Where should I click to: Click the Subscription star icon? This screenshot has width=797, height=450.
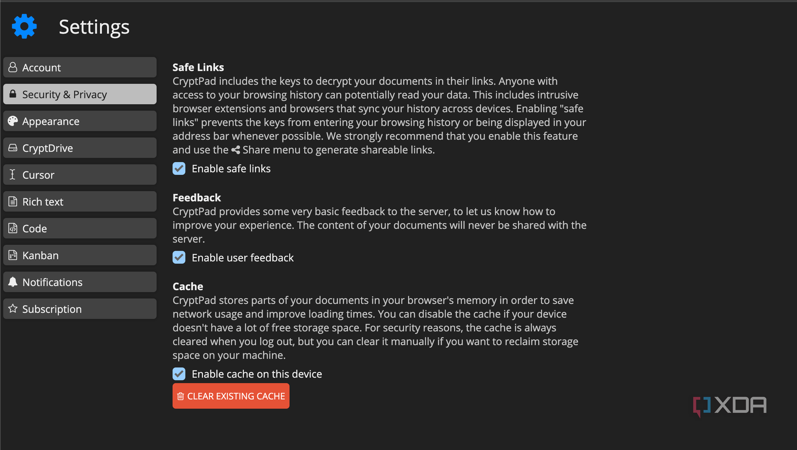pos(13,309)
